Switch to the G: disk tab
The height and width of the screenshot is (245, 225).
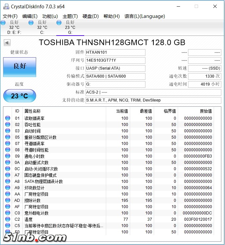[70, 28]
